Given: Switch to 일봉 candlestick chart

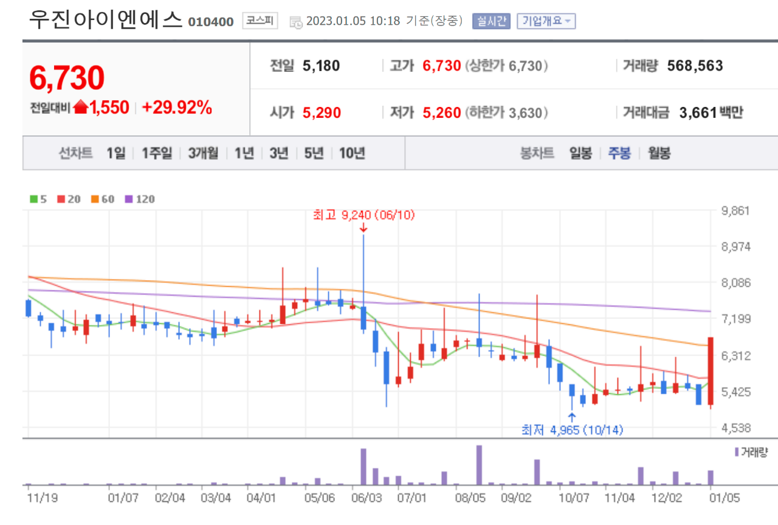Looking at the screenshot, I should [580, 153].
